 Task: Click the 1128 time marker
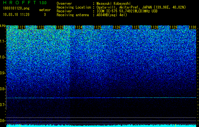[x=155, y=27]
